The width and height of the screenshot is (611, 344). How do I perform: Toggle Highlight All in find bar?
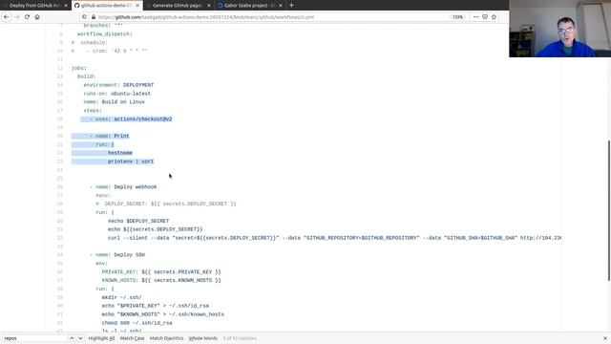101,338
